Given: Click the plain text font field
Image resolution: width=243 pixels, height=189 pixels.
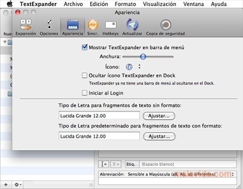Looking at the screenshot, I should tap(99, 116).
